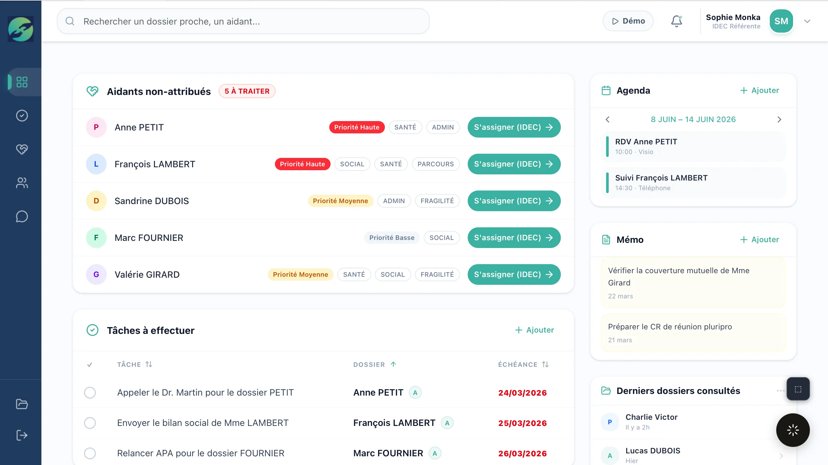Click the P avatar of Charlie Victor
The height and width of the screenshot is (465, 828).
[x=610, y=422]
